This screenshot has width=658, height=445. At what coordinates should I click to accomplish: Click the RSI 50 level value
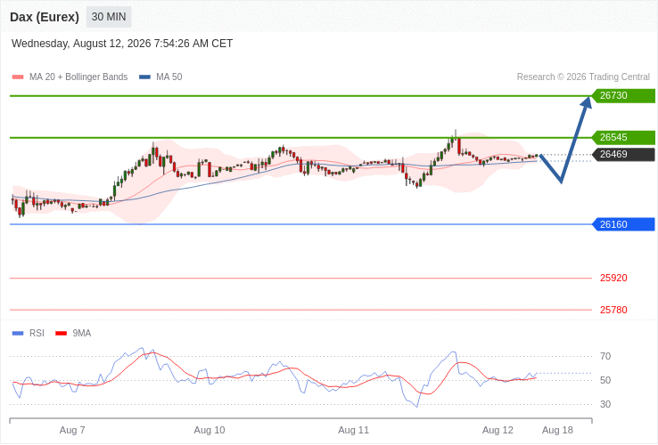(605, 380)
